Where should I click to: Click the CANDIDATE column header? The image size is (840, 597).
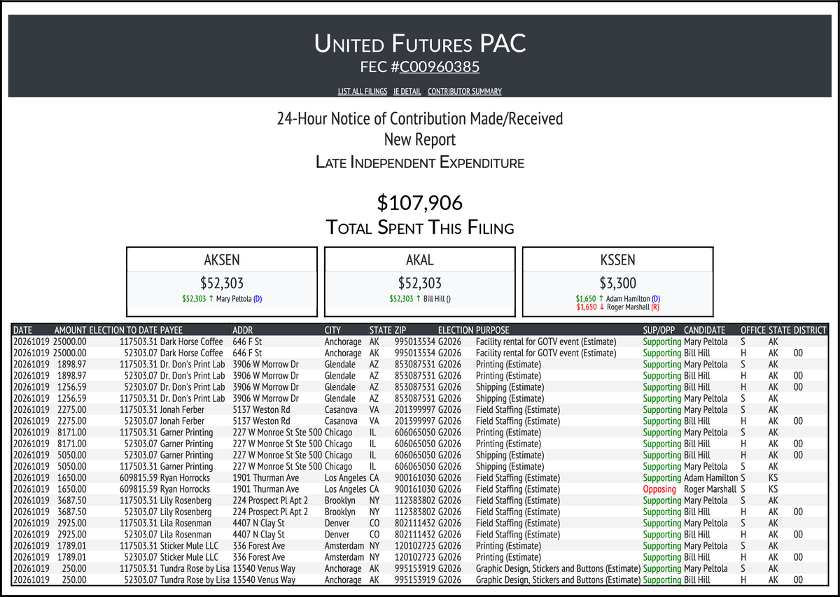pyautogui.click(x=704, y=330)
